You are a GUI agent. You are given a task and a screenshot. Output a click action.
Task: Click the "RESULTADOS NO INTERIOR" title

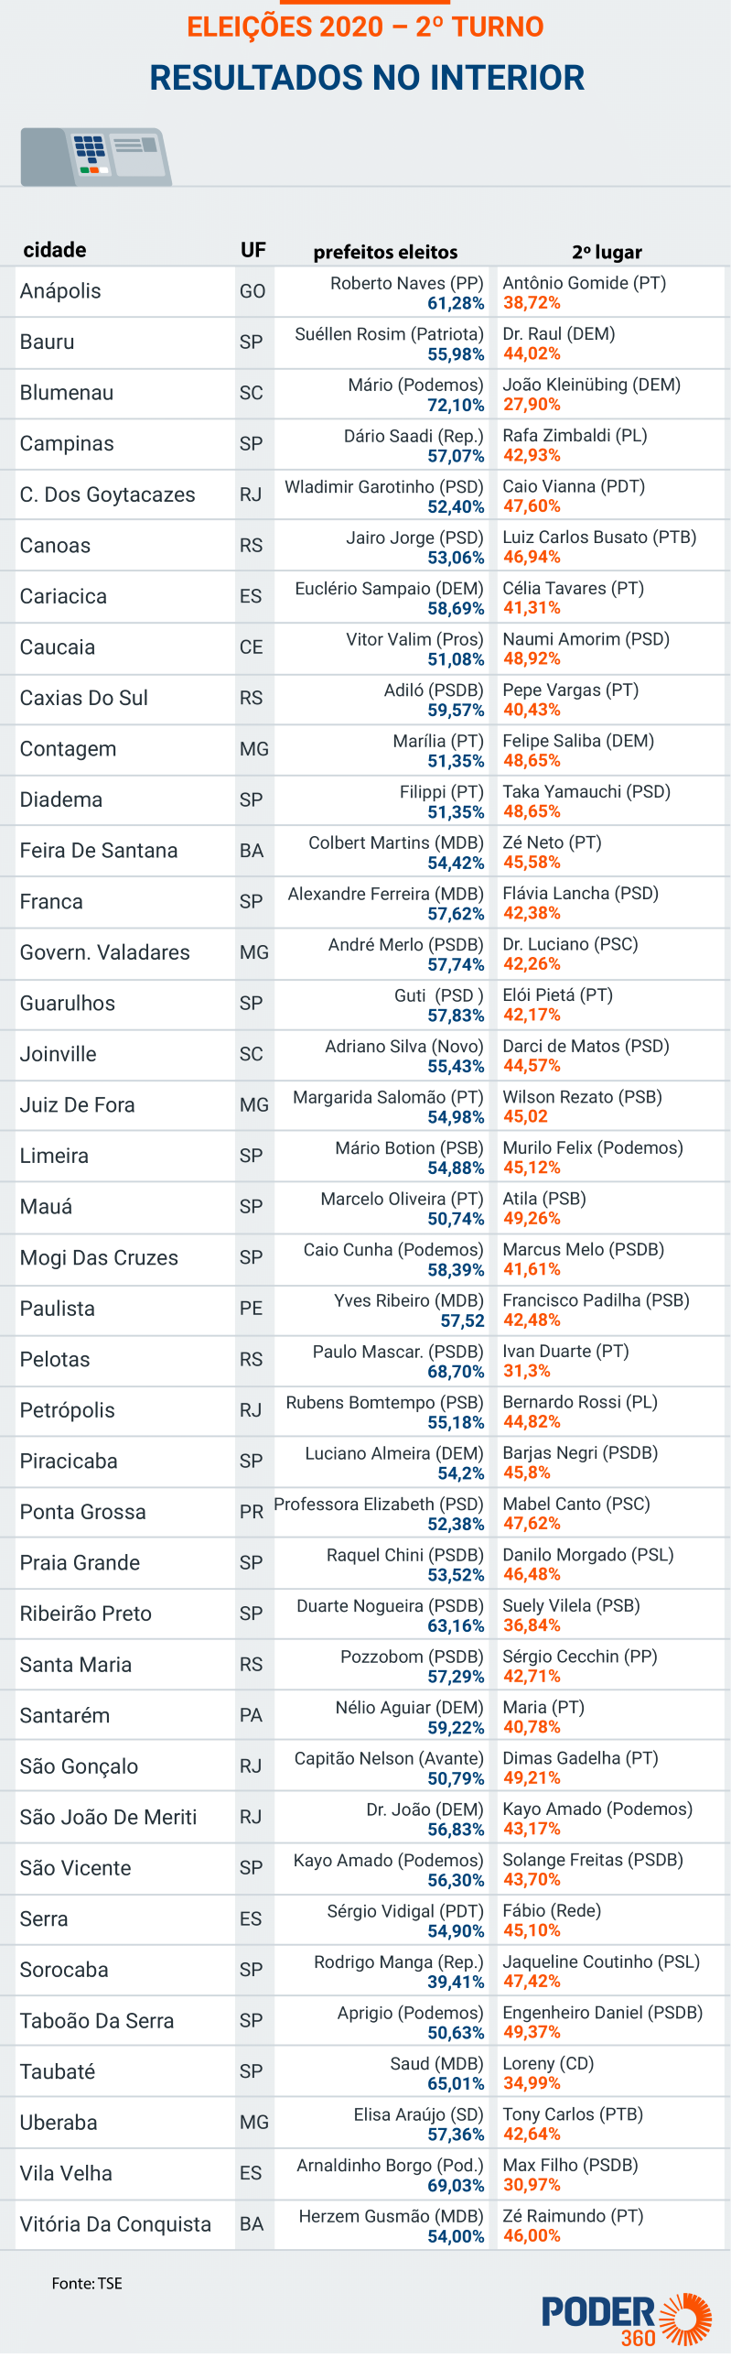pos(367,78)
